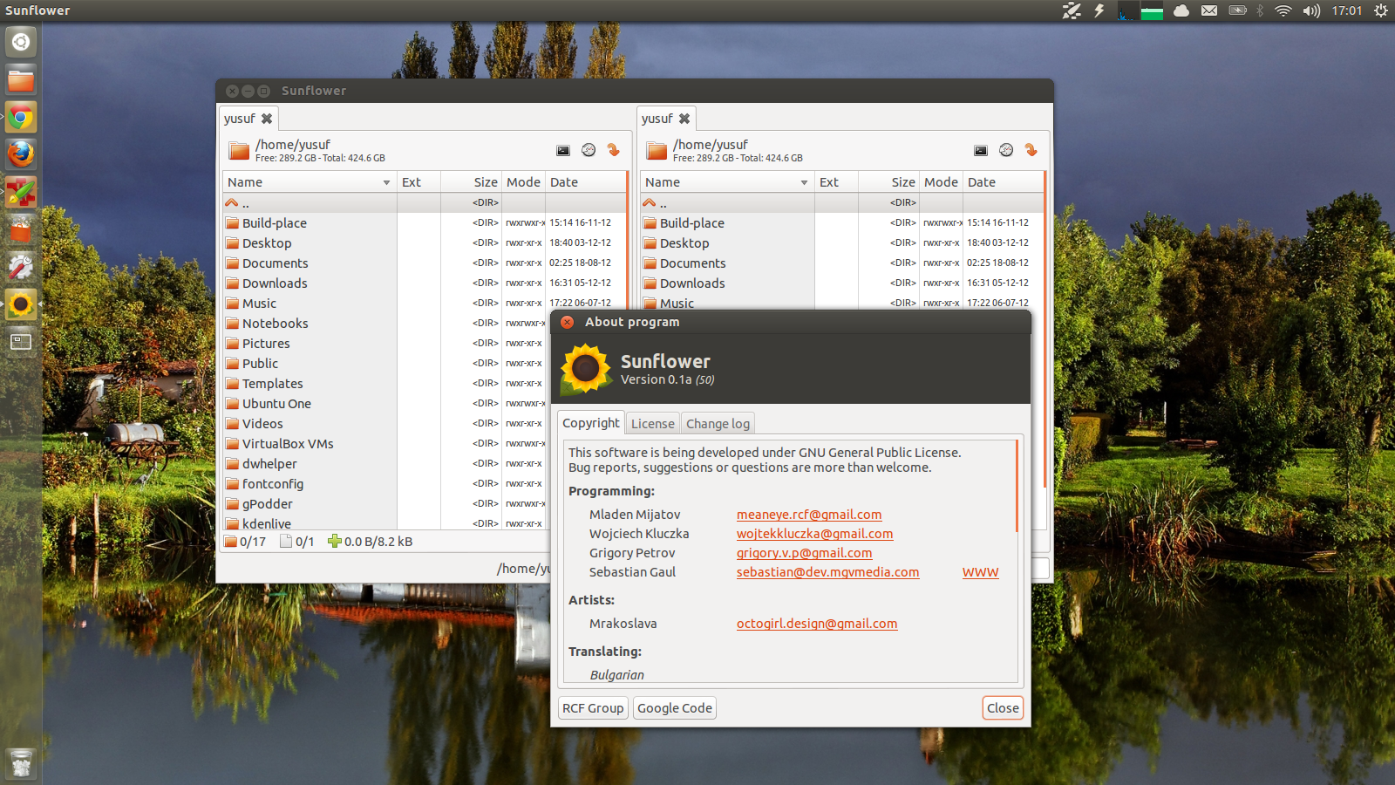Open Ubuntu Software Center from the launcher

click(x=21, y=229)
